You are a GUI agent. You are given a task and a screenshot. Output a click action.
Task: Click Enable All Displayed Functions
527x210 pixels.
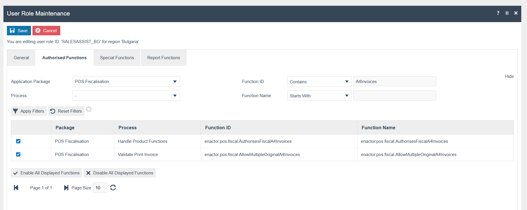pos(46,173)
